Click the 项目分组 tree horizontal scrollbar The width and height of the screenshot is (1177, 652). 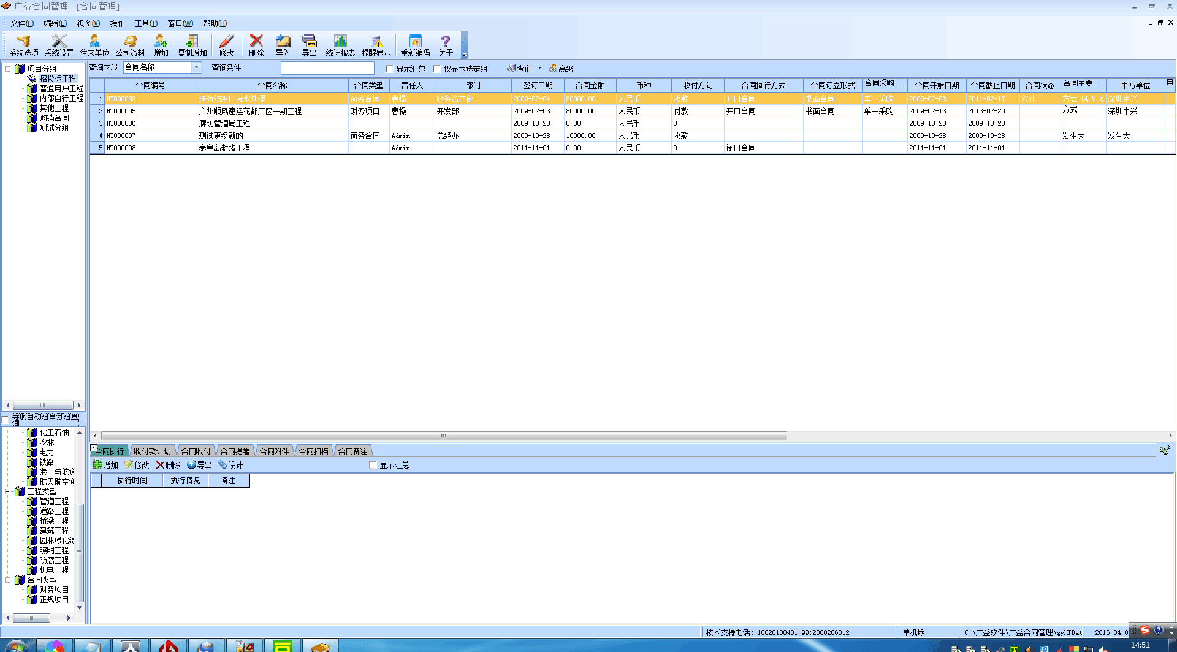click(43, 405)
